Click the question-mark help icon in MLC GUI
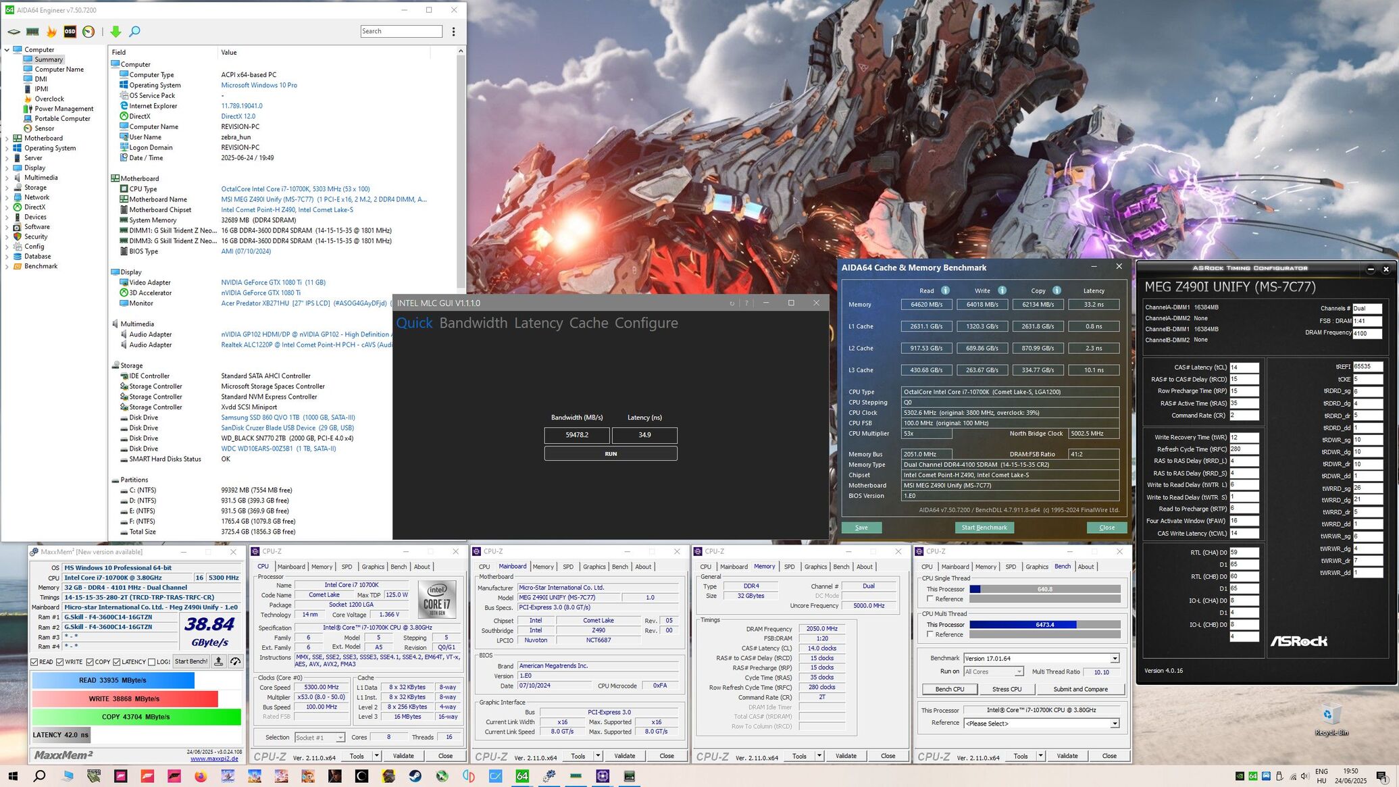This screenshot has height=787, width=1399. pos(746,303)
